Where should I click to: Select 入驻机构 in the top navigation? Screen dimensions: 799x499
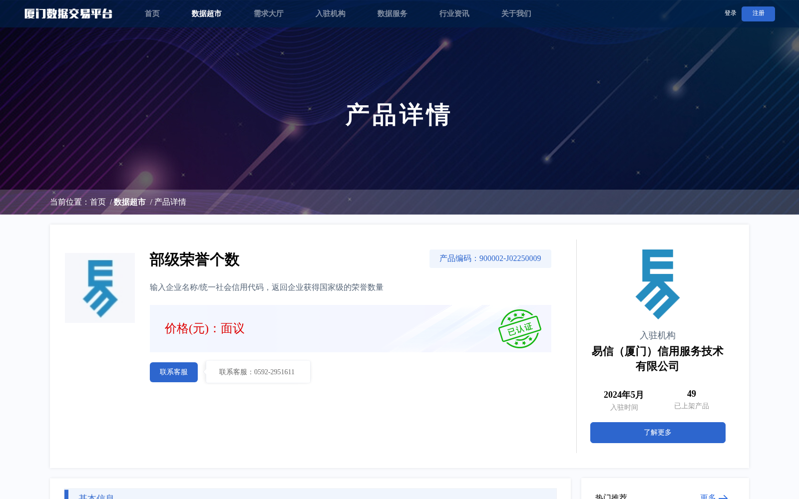(330, 13)
